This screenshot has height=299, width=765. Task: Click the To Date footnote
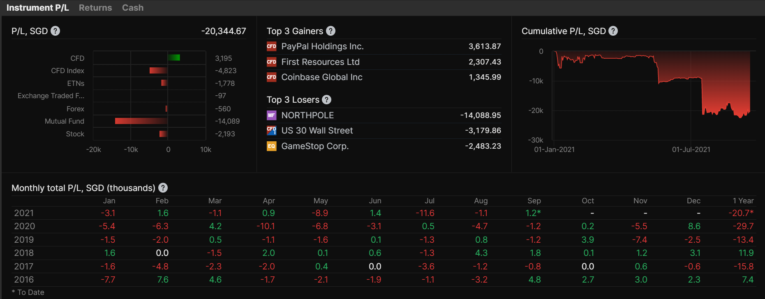tap(28, 292)
